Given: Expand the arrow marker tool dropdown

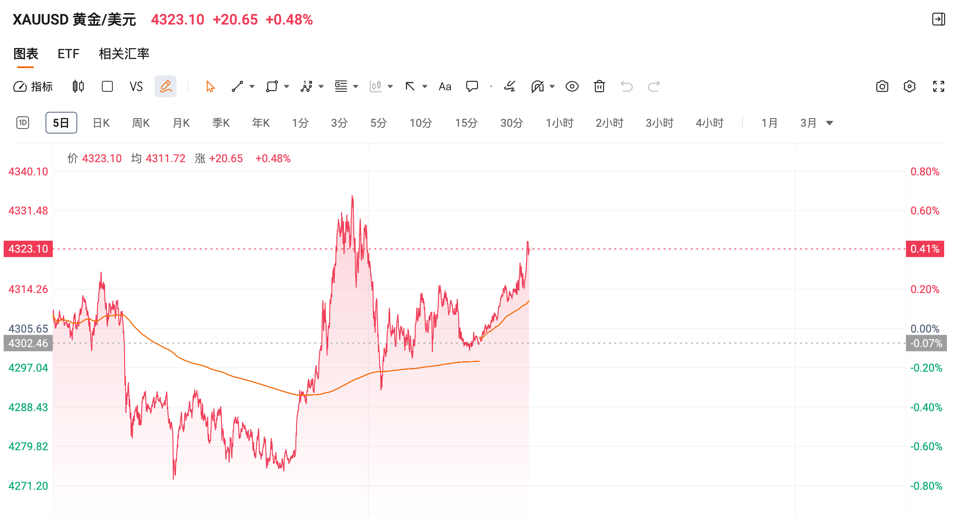Looking at the screenshot, I should 424,86.
